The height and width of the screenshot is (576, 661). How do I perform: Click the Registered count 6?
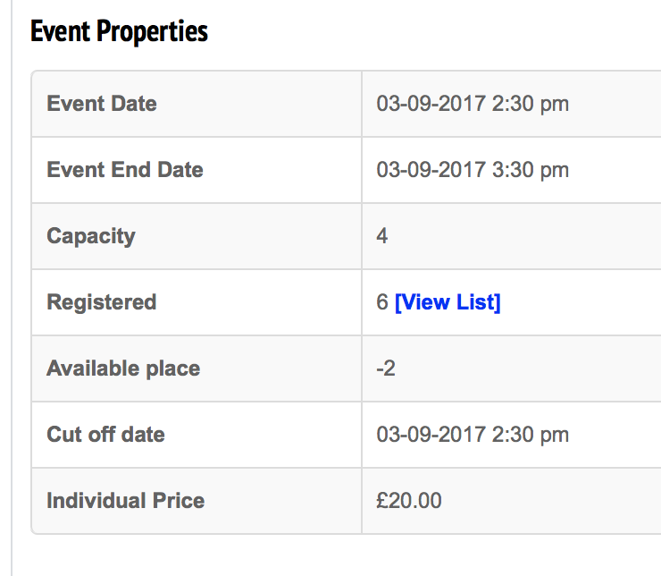tap(382, 302)
